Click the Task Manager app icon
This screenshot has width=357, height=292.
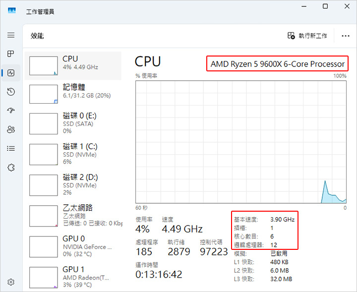11,10
